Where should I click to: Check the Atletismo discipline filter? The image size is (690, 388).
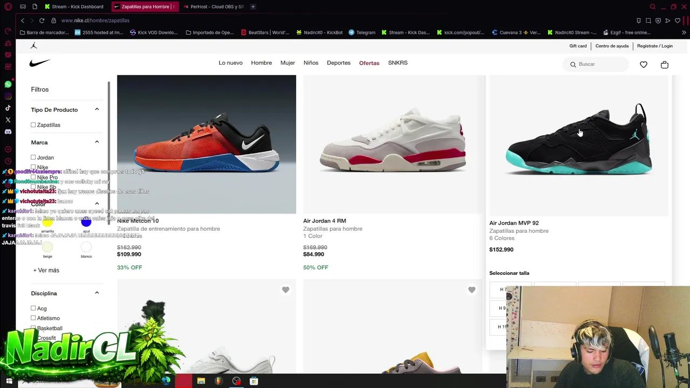point(33,318)
